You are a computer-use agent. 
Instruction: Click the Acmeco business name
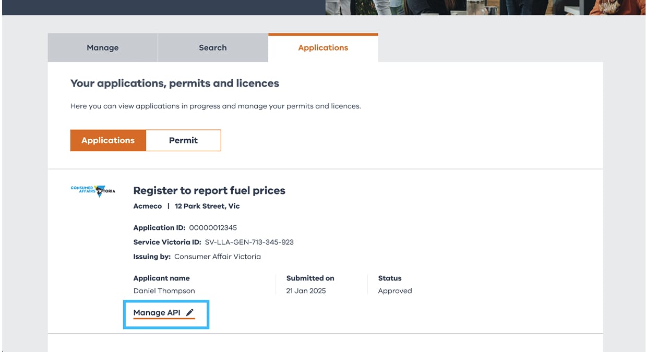click(148, 206)
